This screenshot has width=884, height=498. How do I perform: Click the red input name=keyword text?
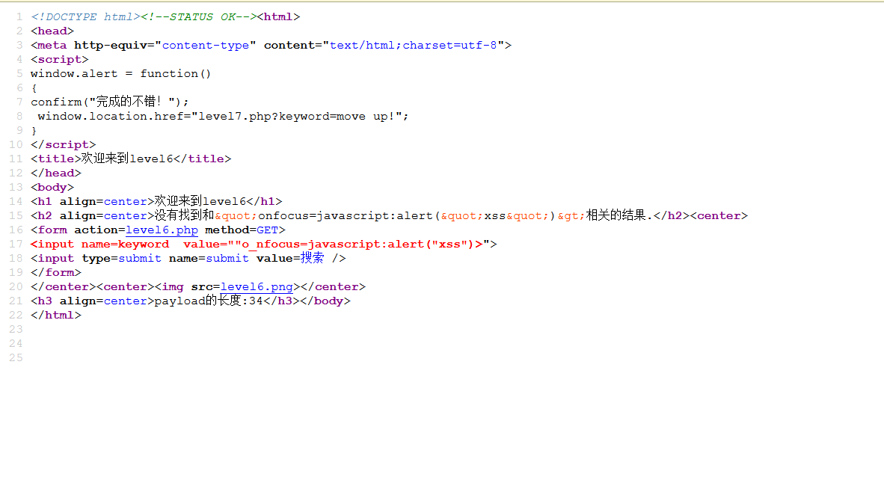[x=99, y=245]
